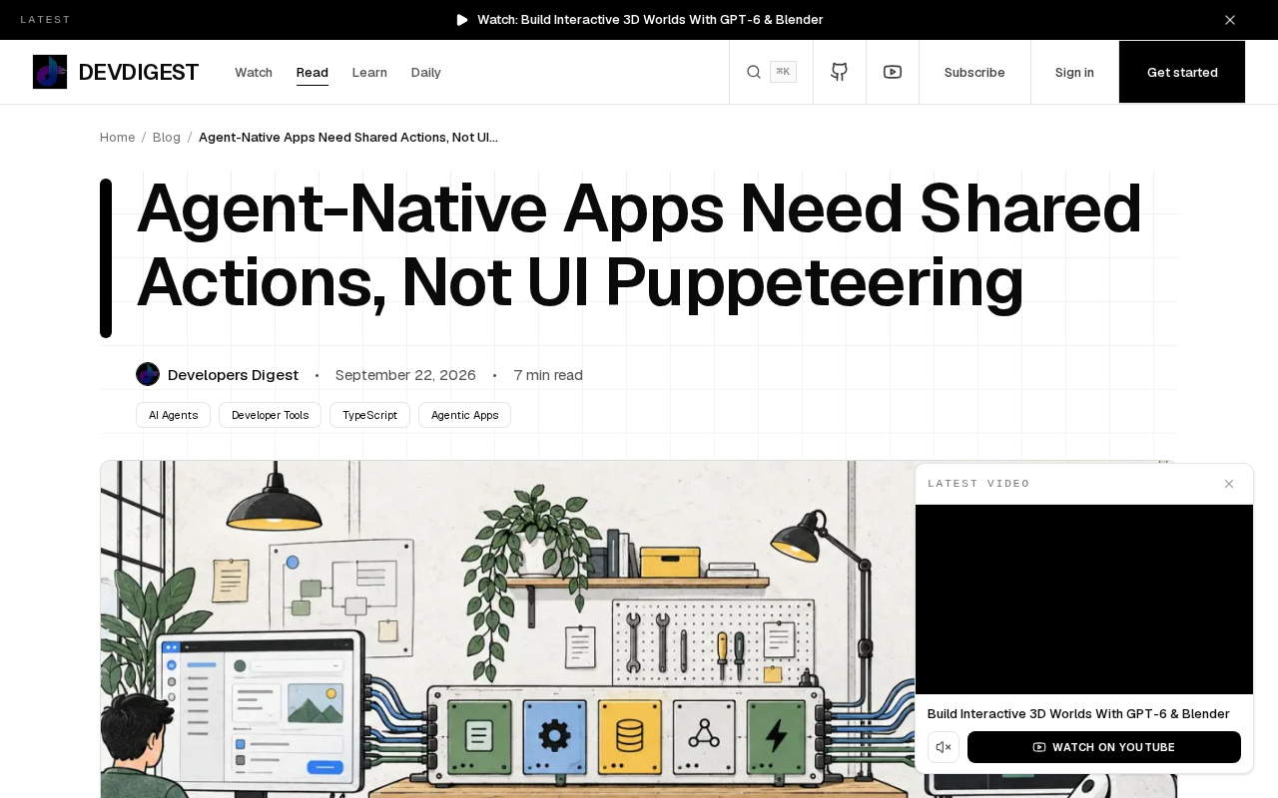This screenshot has width=1278, height=798.
Task: Close the Latest Video popup
Action: (1229, 484)
